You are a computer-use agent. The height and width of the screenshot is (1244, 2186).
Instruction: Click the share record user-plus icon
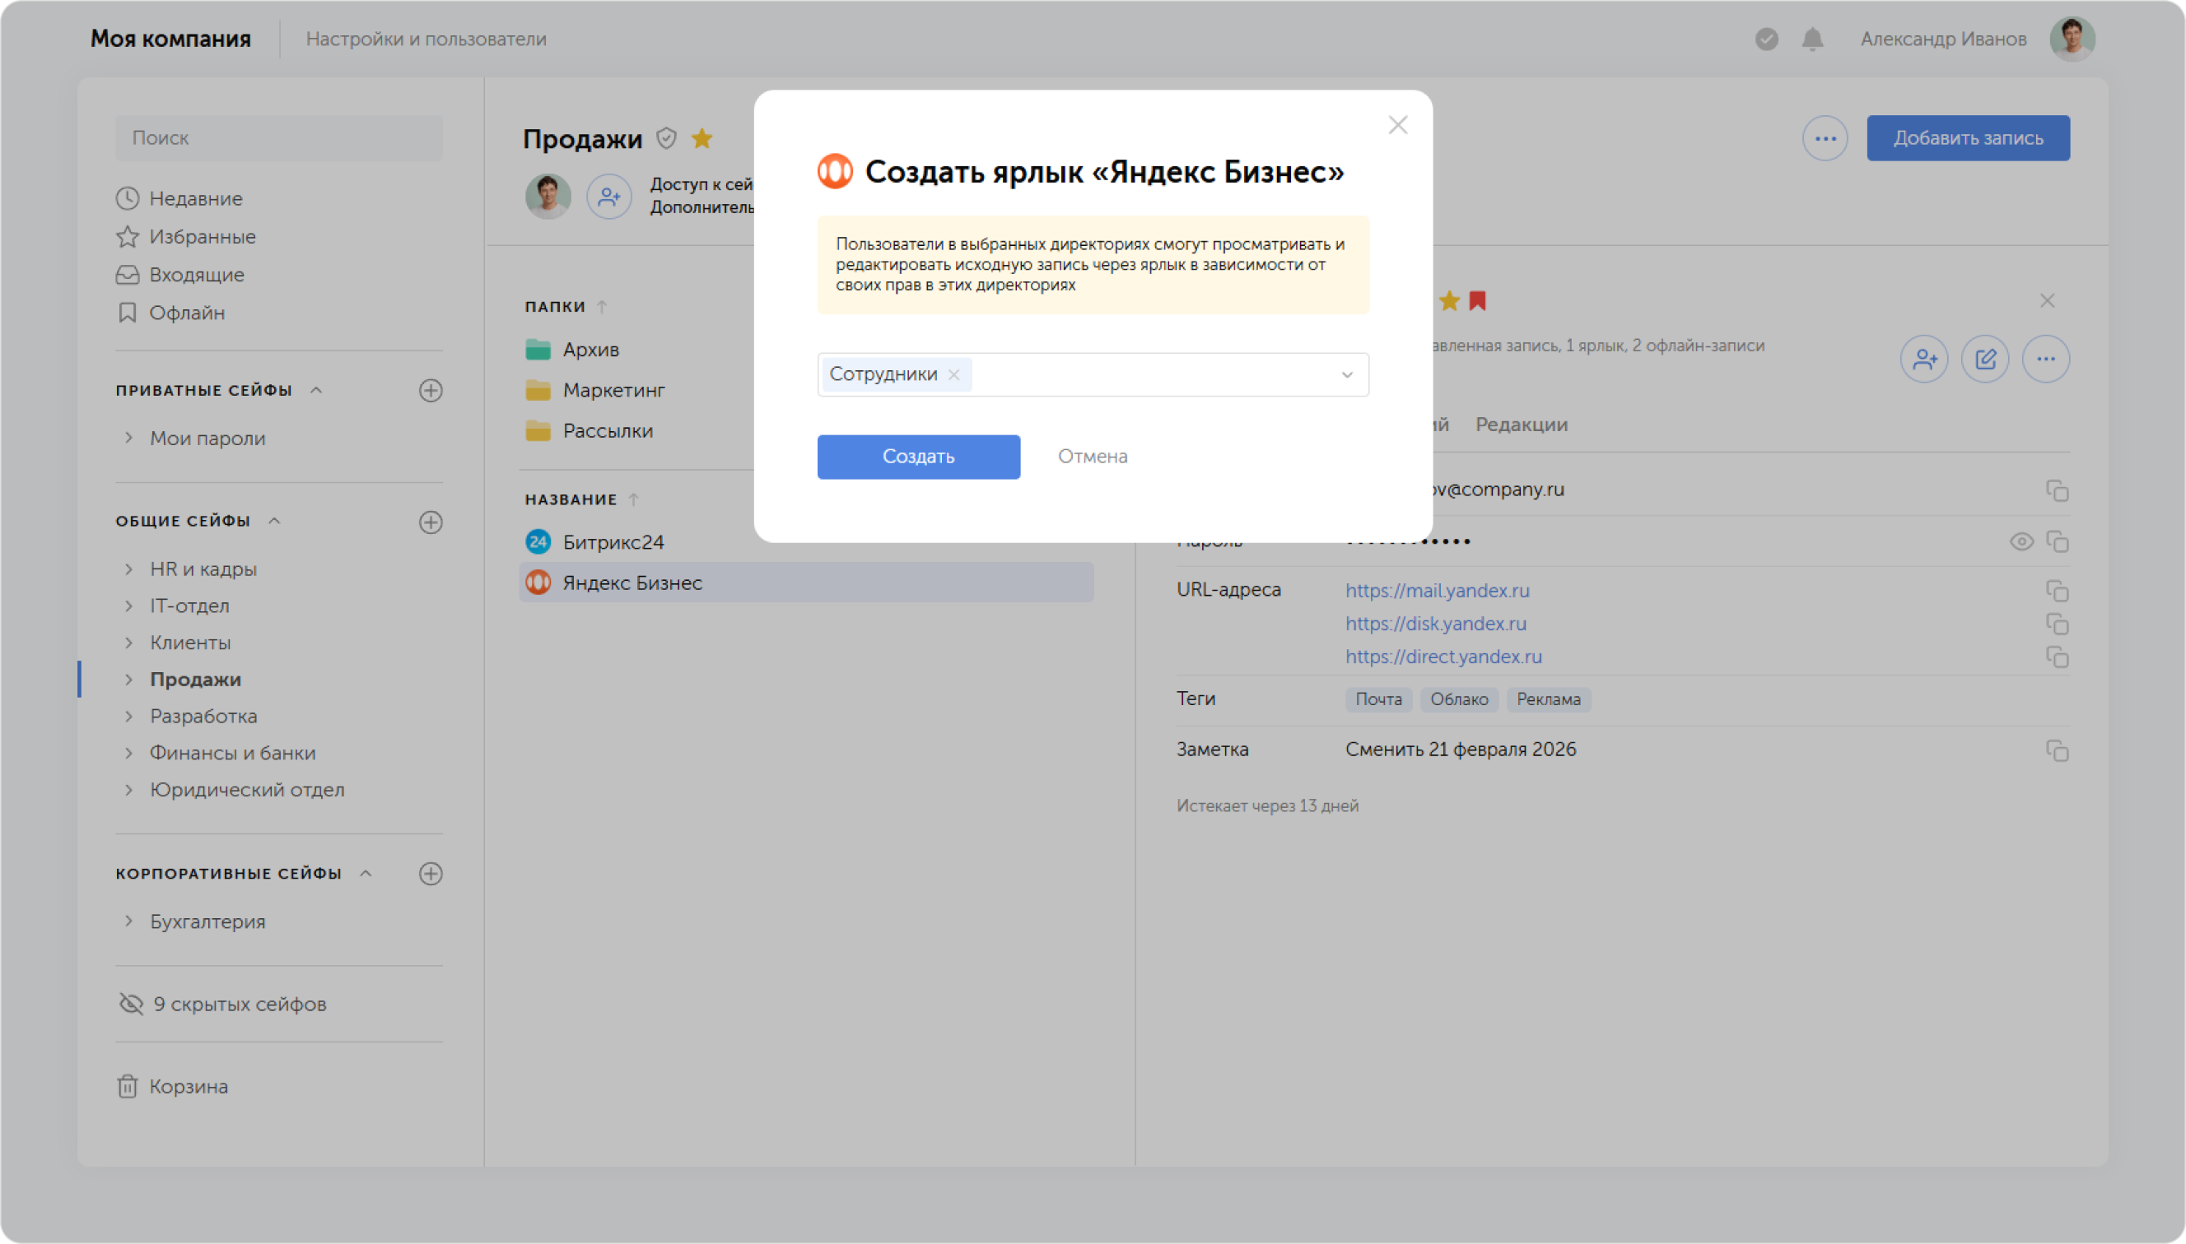tap(1923, 359)
